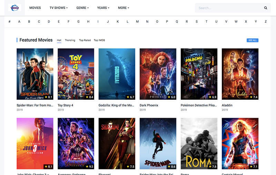Click the 7.8 rating badge on Roma
Viewport: 276px width, 175px height.
click(213, 167)
